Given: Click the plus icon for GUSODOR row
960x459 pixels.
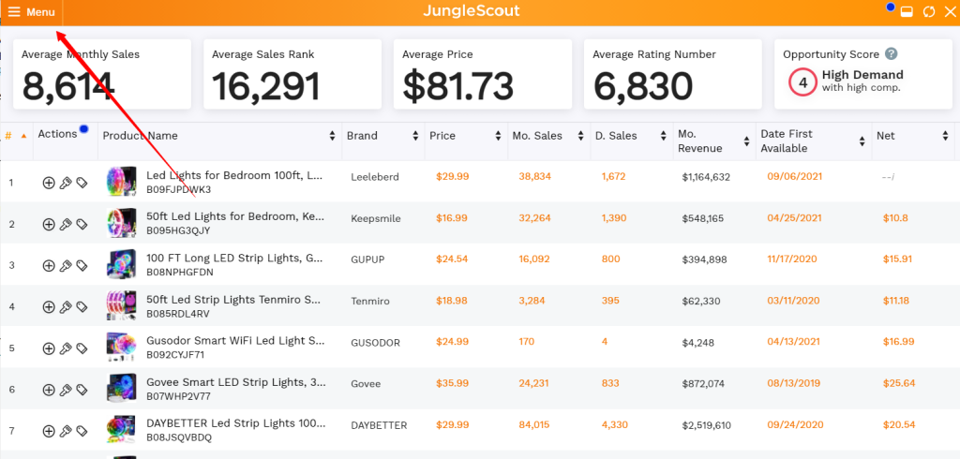Looking at the screenshot, I should [49, 348].
